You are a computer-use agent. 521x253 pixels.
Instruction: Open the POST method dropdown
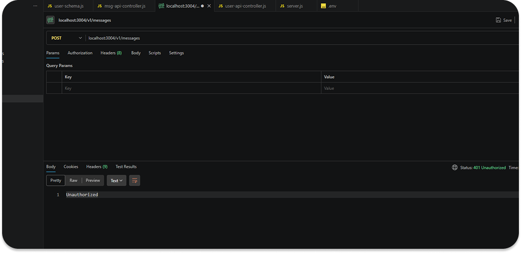67,38
